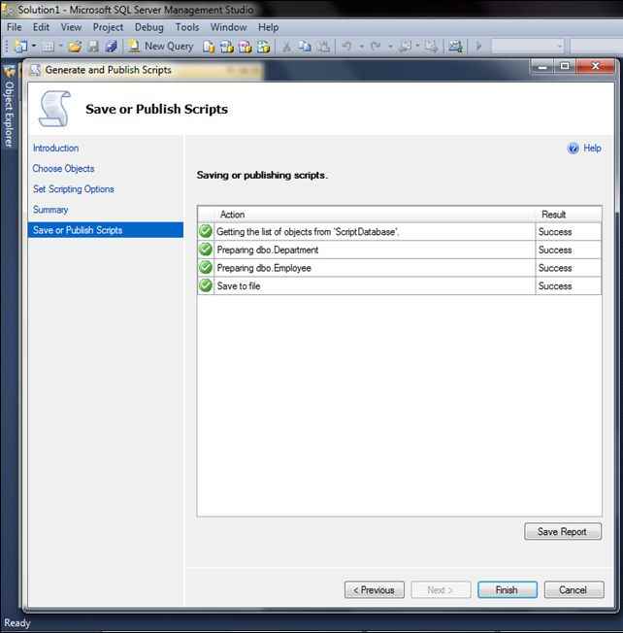Expand the Add New Item dropdown arrow
The height and width of the screenshot is (633, 623).
pos(60,47)
